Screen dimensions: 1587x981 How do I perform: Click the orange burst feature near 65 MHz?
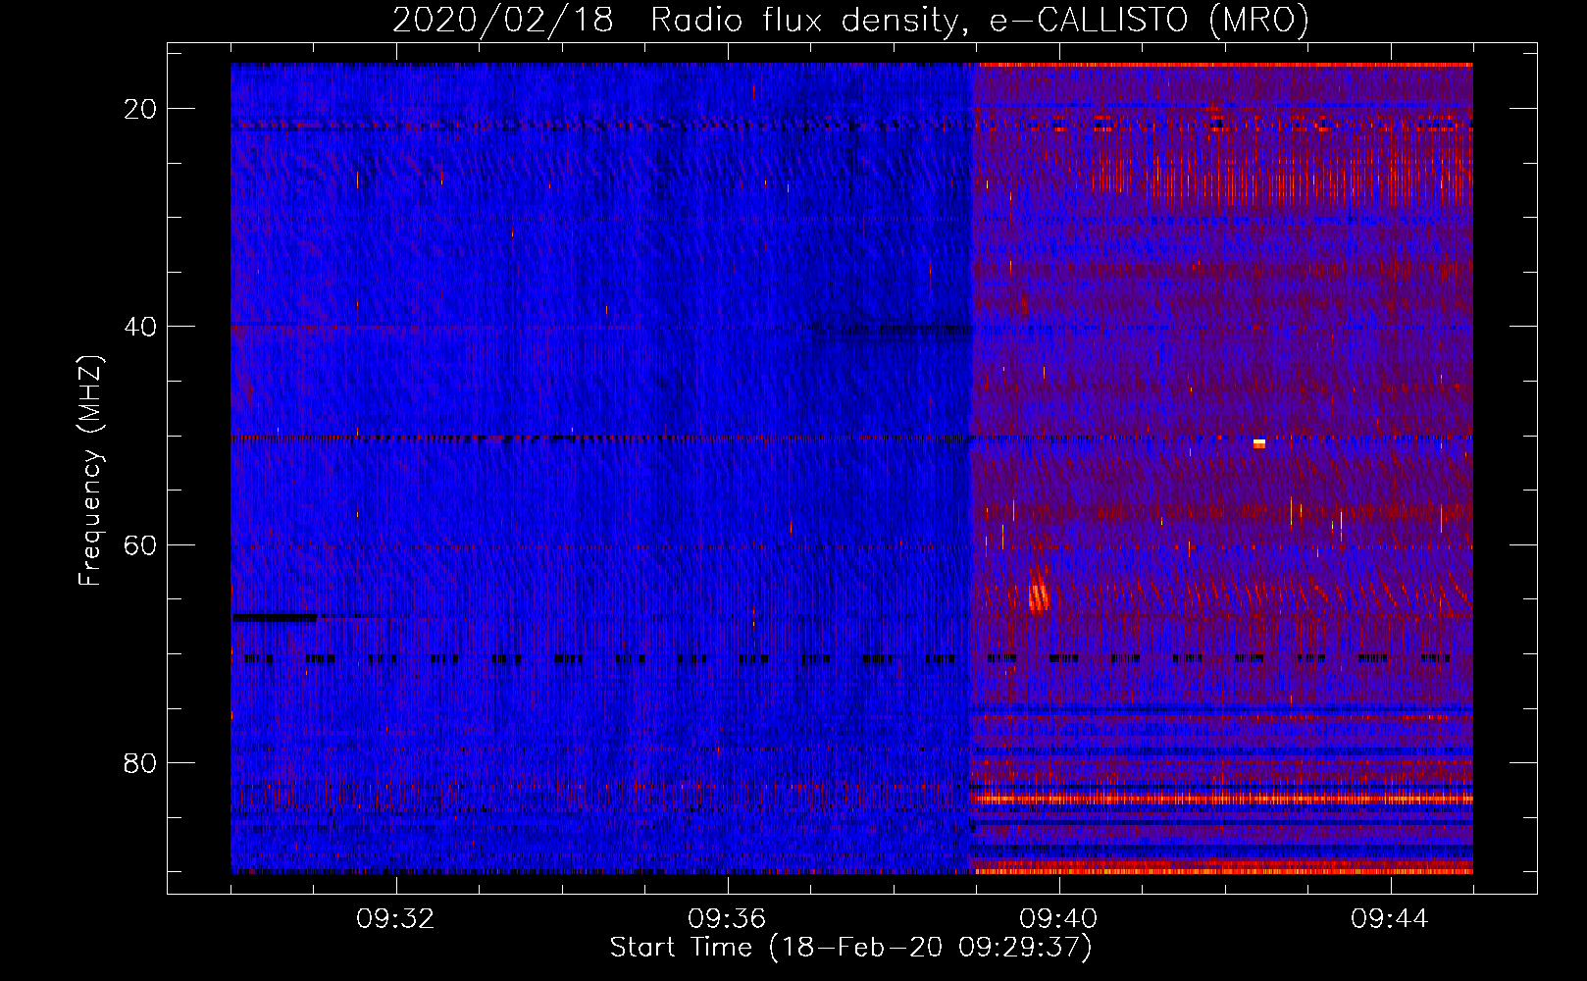point(1039,596)
